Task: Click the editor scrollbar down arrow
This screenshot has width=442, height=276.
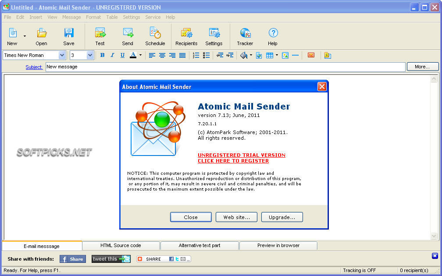Action: point(434,236)
